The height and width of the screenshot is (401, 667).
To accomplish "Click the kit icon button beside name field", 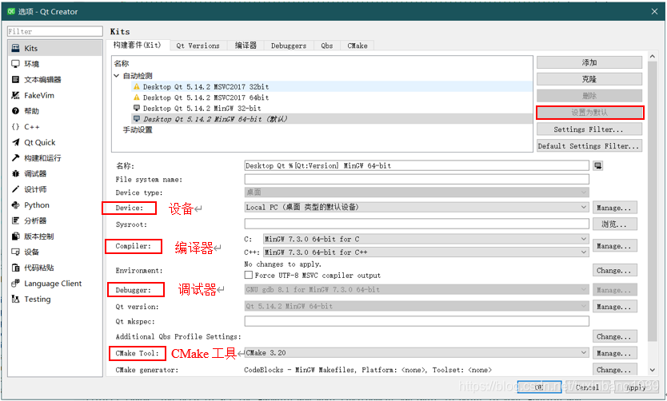I will (x=598, y=165).
